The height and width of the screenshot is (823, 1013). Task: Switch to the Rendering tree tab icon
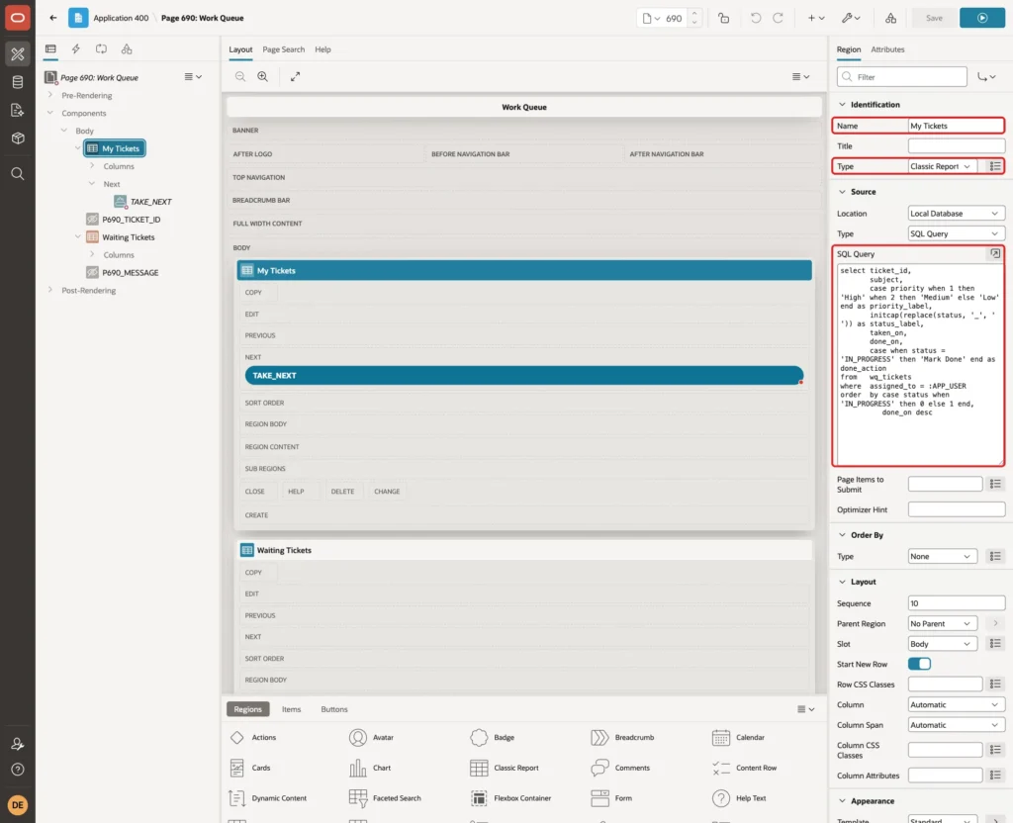50,49
